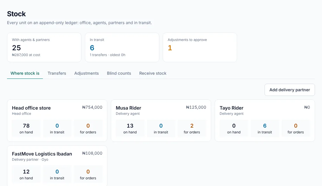Click the Head office subtitle under the store name
Image resolution: width=322 pixels, height=186 pixels.
(22, 114)
